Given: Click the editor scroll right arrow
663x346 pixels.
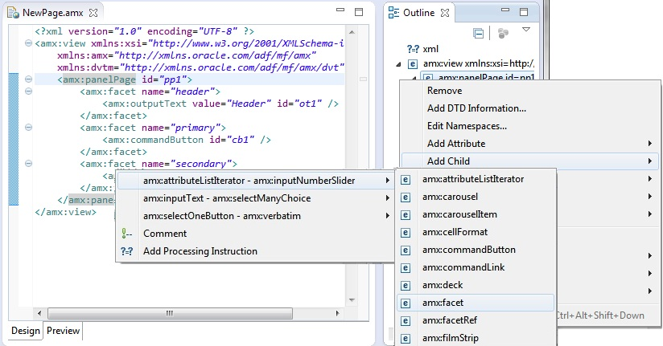Looking at the screenshot, I should point(337,314).
